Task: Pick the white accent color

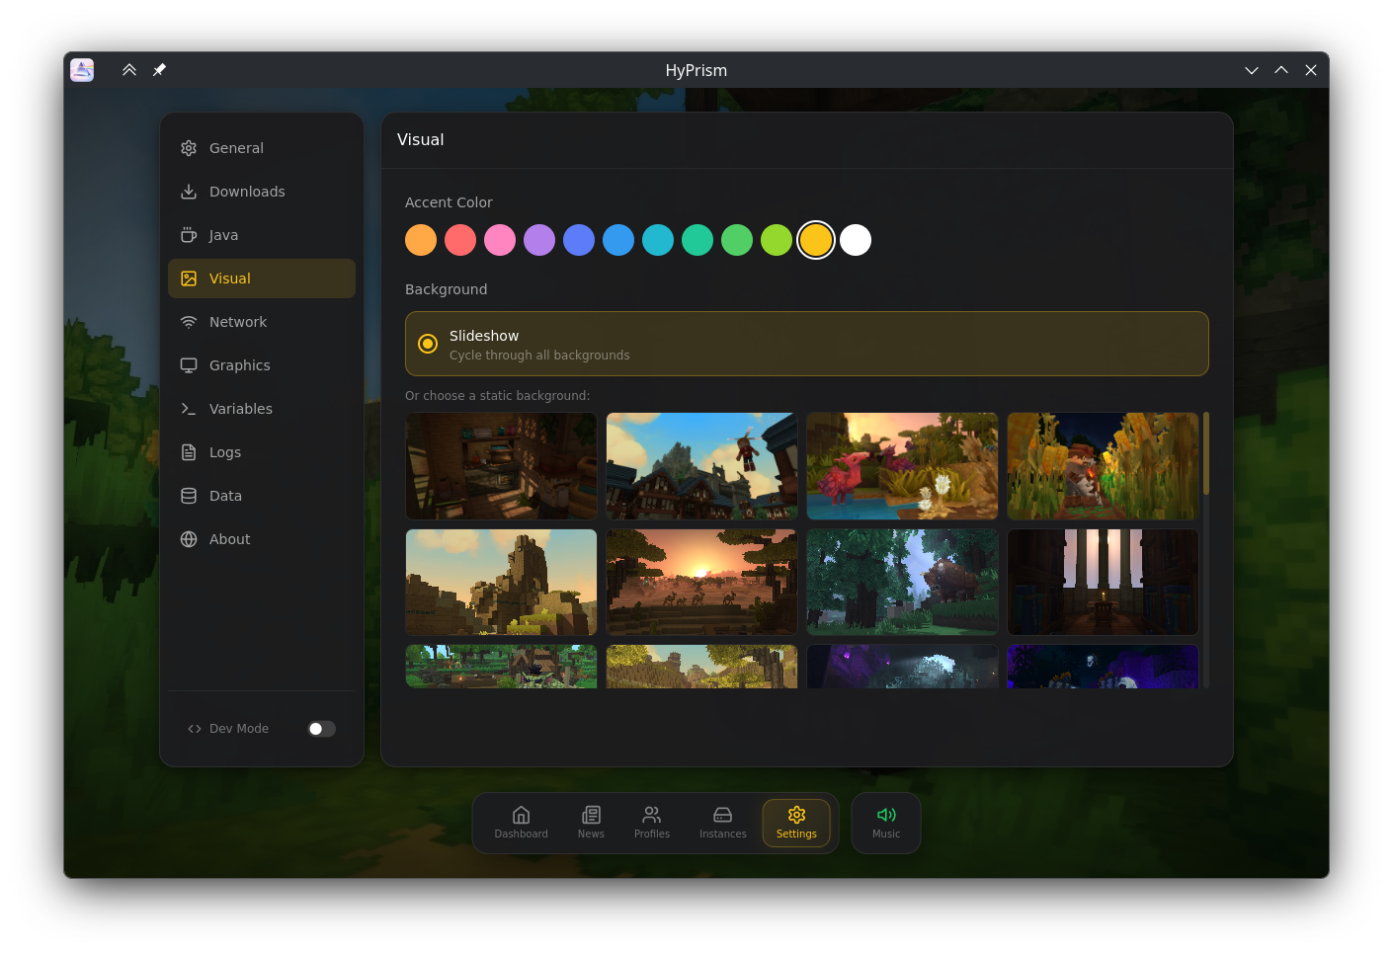Action: [856, 240]
